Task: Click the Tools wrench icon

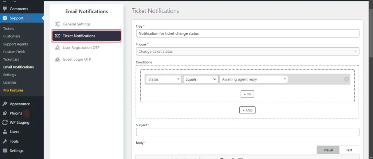Action: (5, 141)
